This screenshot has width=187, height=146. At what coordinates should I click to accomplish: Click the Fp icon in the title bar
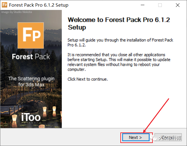point(4,5)
